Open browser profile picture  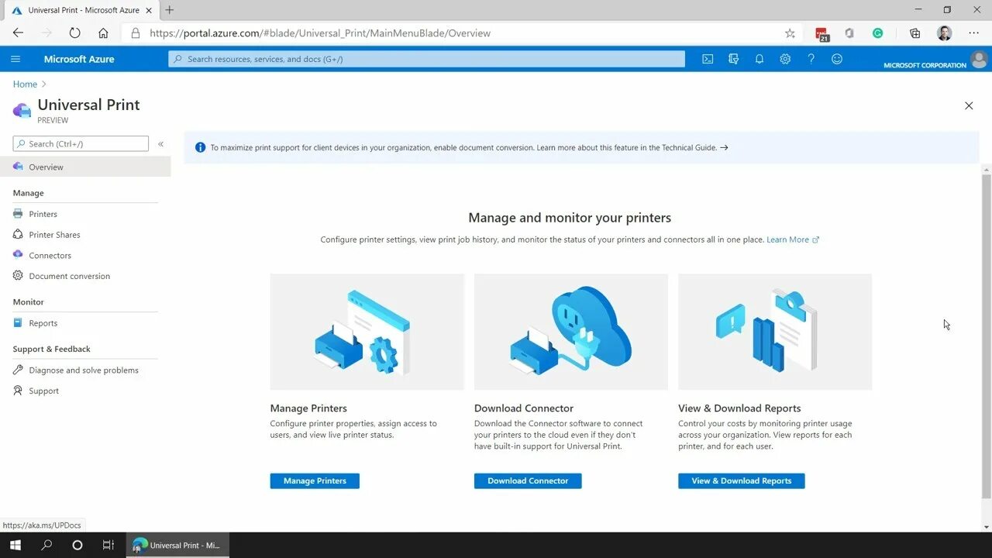[944, 33]
